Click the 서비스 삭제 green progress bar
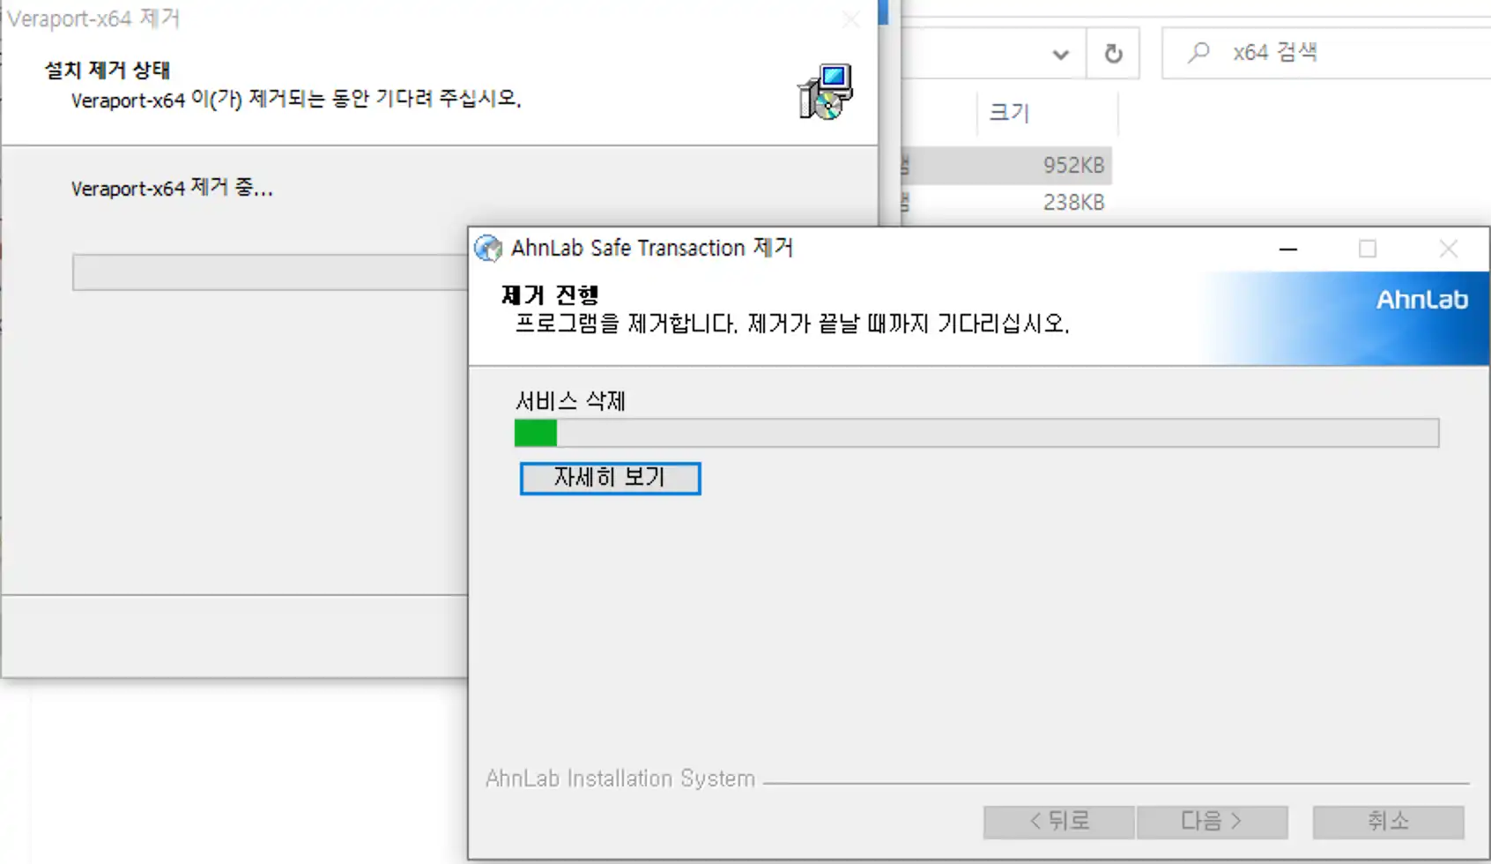1491x864 pixels. [x=976, y=433]
